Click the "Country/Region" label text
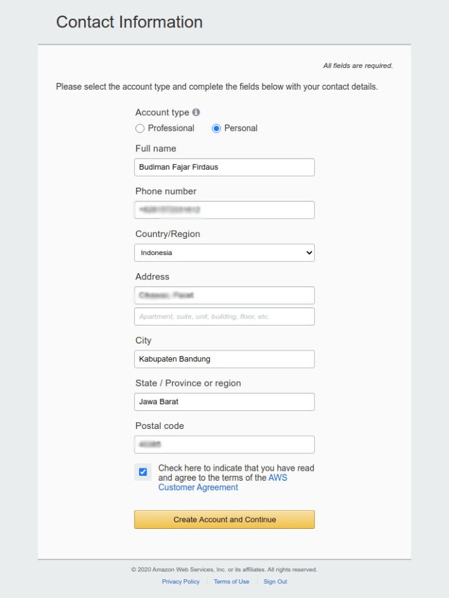 tap(168, 234)
